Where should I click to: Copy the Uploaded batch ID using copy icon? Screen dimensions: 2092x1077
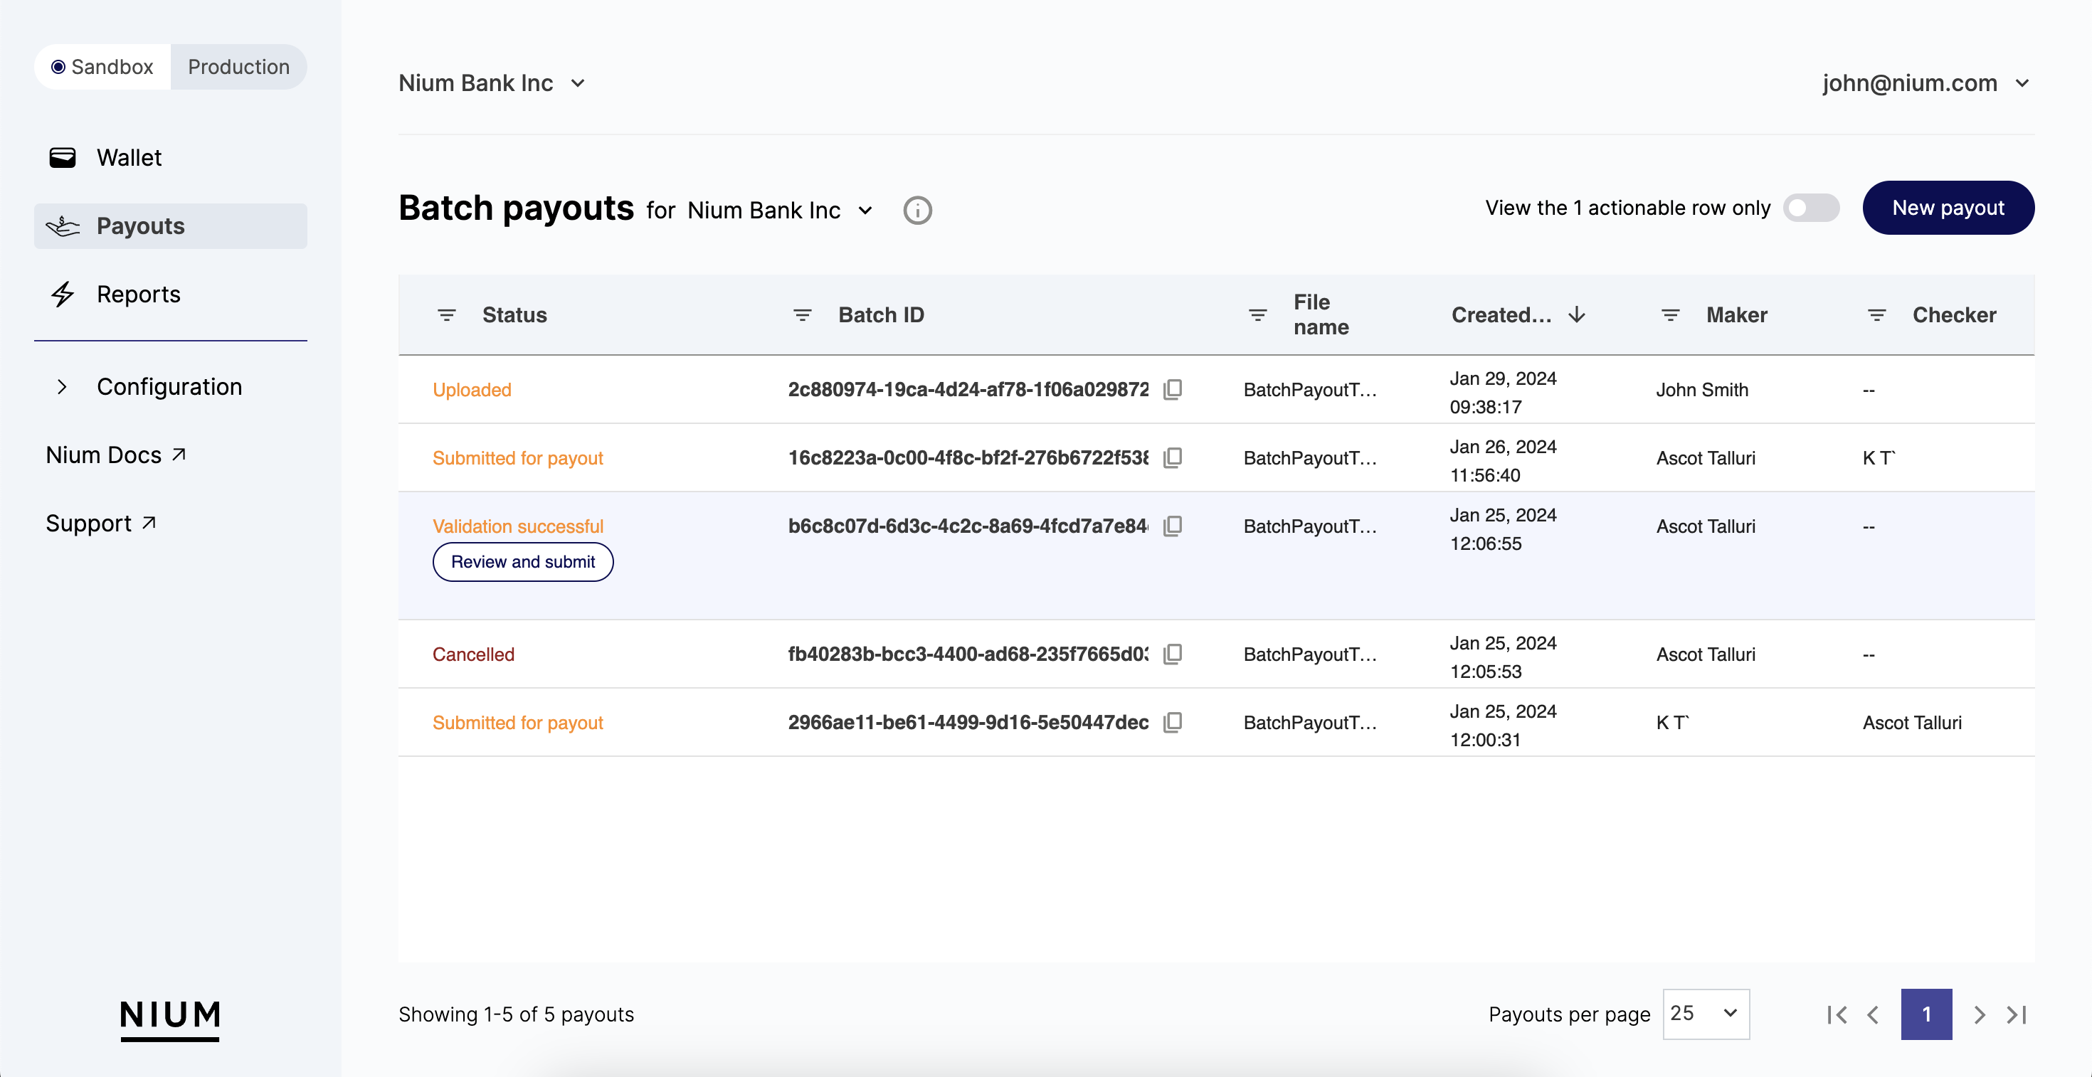click(1173, 390)
